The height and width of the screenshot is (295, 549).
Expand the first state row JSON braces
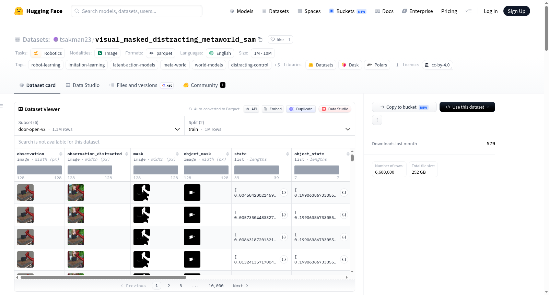[284, 193]
